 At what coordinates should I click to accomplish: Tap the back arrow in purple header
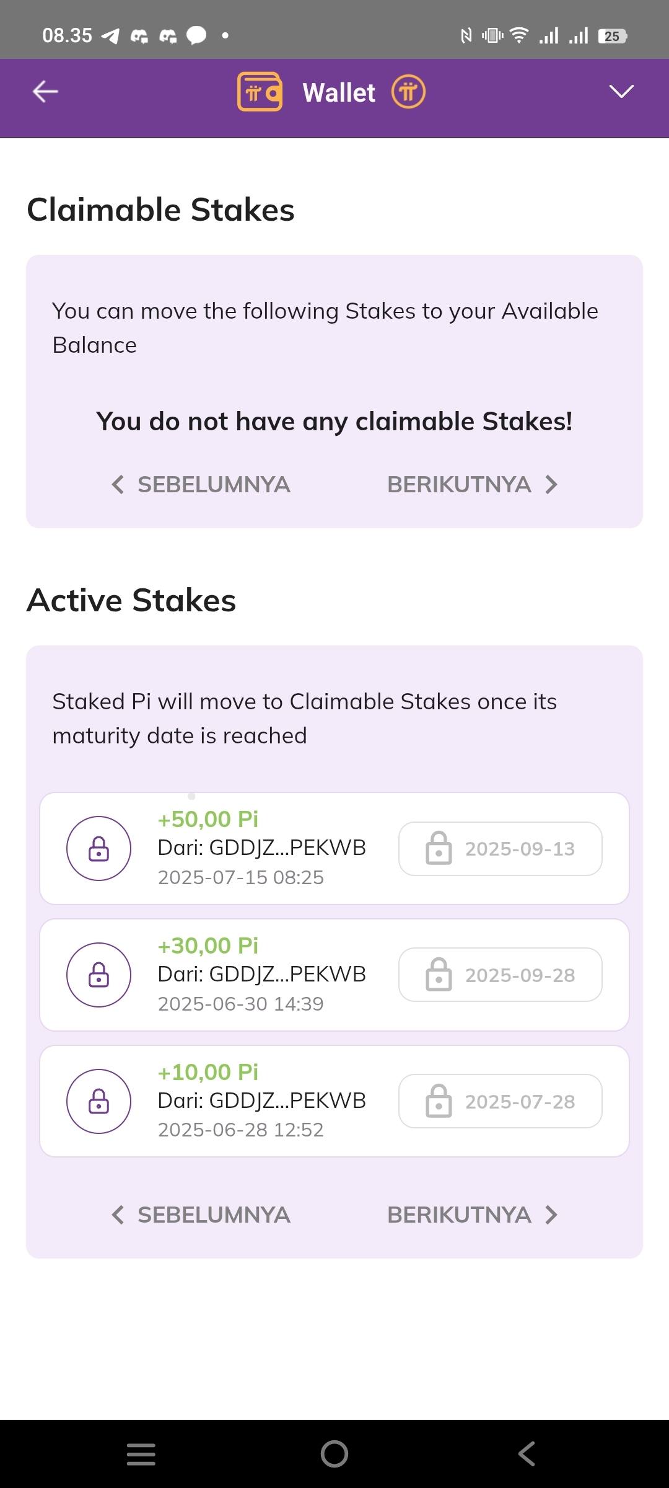click(x=45, y=92)
